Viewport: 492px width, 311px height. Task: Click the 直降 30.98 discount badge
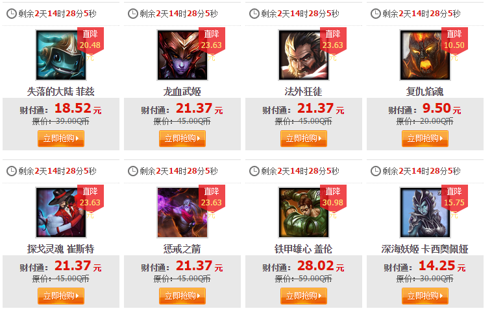point(333,198)
